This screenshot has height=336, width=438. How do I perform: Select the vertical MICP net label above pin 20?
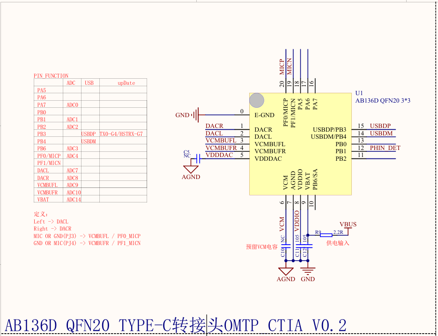[282, 67]
